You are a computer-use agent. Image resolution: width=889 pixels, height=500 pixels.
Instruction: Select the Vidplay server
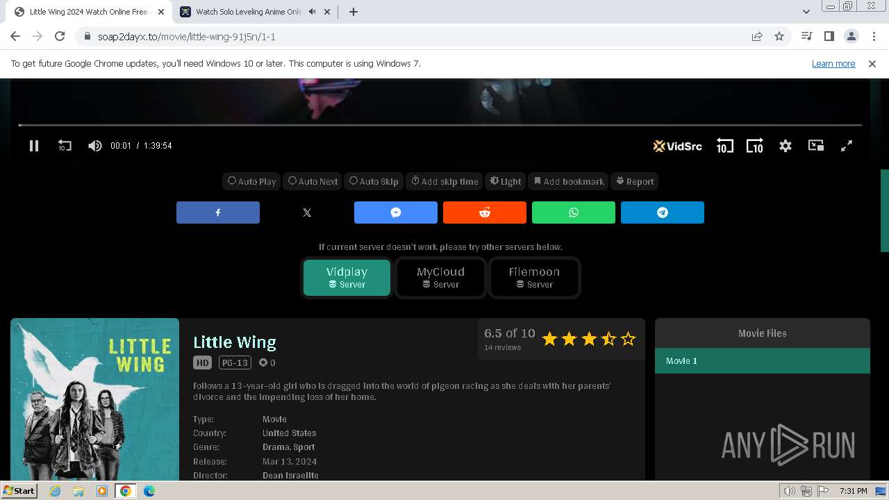(347, 278)
